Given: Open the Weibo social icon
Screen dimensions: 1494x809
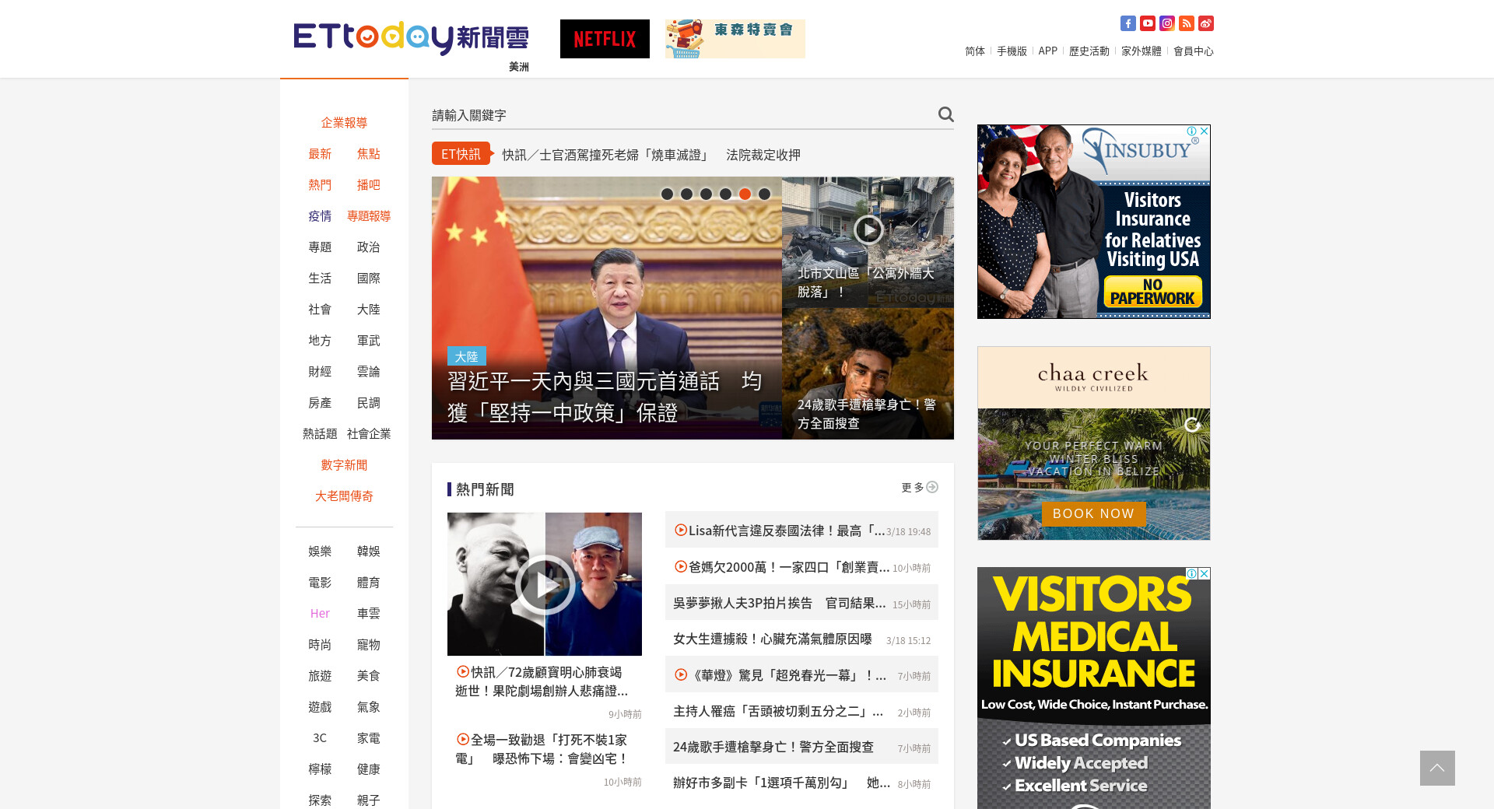Looking at the screenshot, I should pos(1205,23).
